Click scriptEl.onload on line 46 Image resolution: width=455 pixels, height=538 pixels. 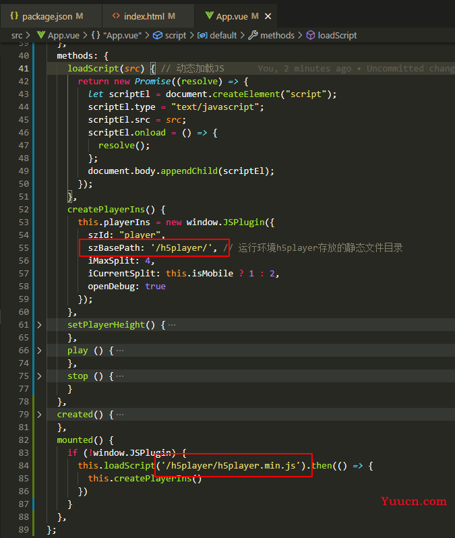point(127,132)
